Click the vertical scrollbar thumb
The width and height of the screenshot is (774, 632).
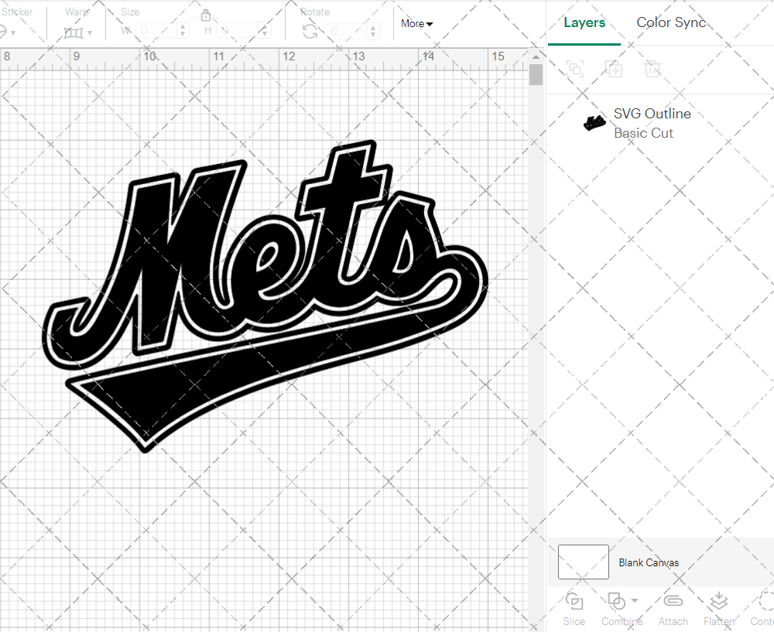click(x=536, y=75)
